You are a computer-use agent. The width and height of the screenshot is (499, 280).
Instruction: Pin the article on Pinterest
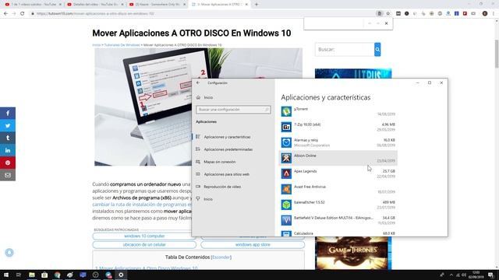8,163
